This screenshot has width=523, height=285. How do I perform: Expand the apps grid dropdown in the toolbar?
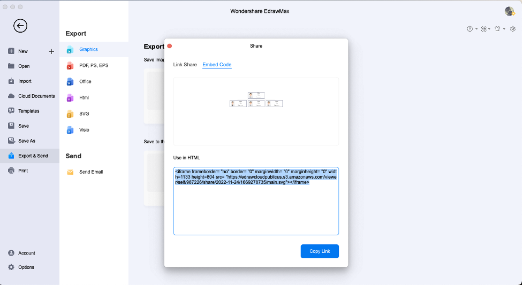486,29
